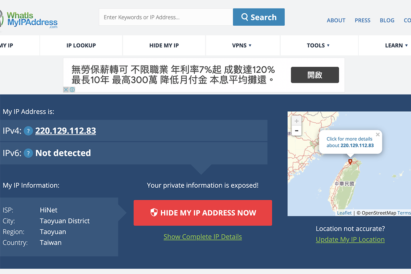Click the AdChoices info icon on the ad
Viewport: 411px width, 274px height.
72,89
